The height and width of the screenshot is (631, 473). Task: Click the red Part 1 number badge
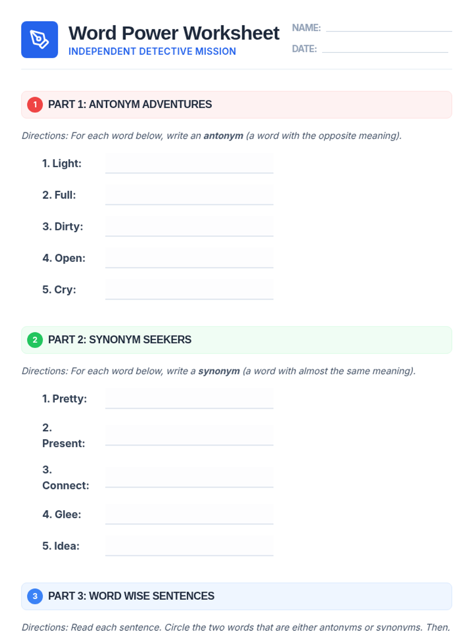click(x=35, y=105)
